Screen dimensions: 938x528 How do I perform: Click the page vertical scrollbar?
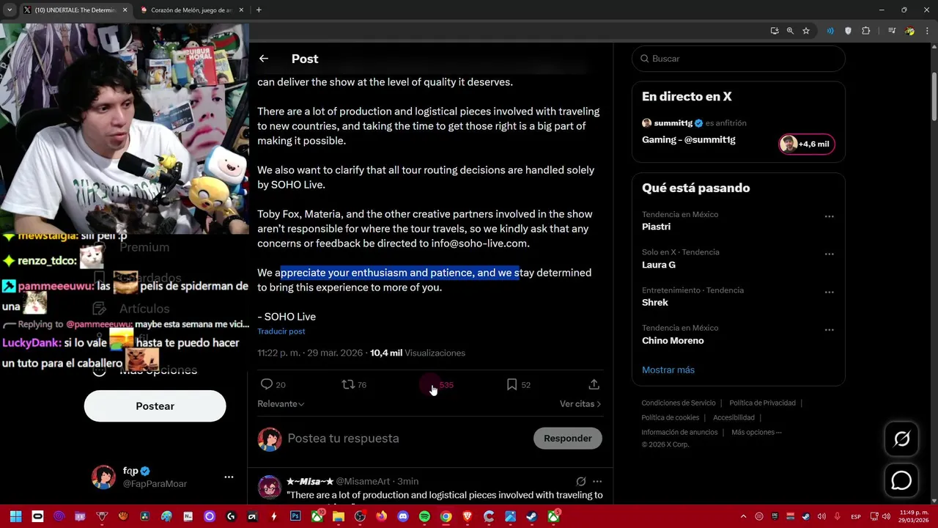934,95
